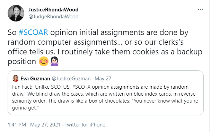Open the three-dot more options menu
The image size is (211, 132).
click(x=200, y=9)
